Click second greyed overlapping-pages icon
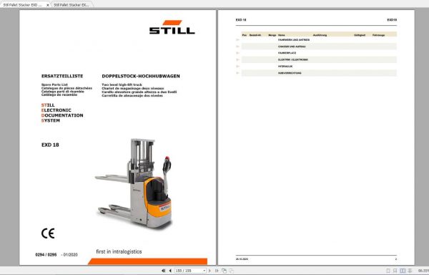 pyautogui.click(x=231, y=271)
